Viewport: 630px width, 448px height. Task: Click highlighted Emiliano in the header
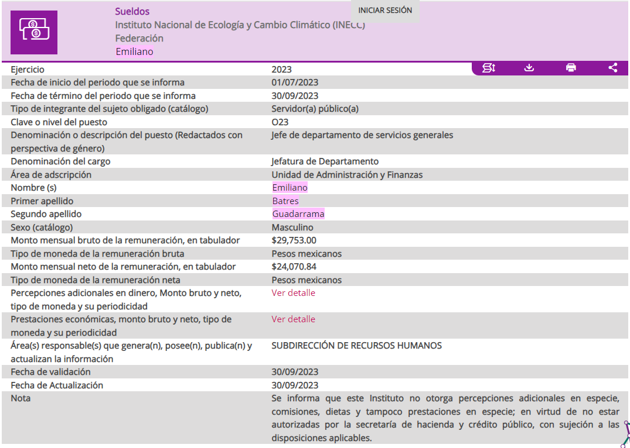[x=134, y=51]
